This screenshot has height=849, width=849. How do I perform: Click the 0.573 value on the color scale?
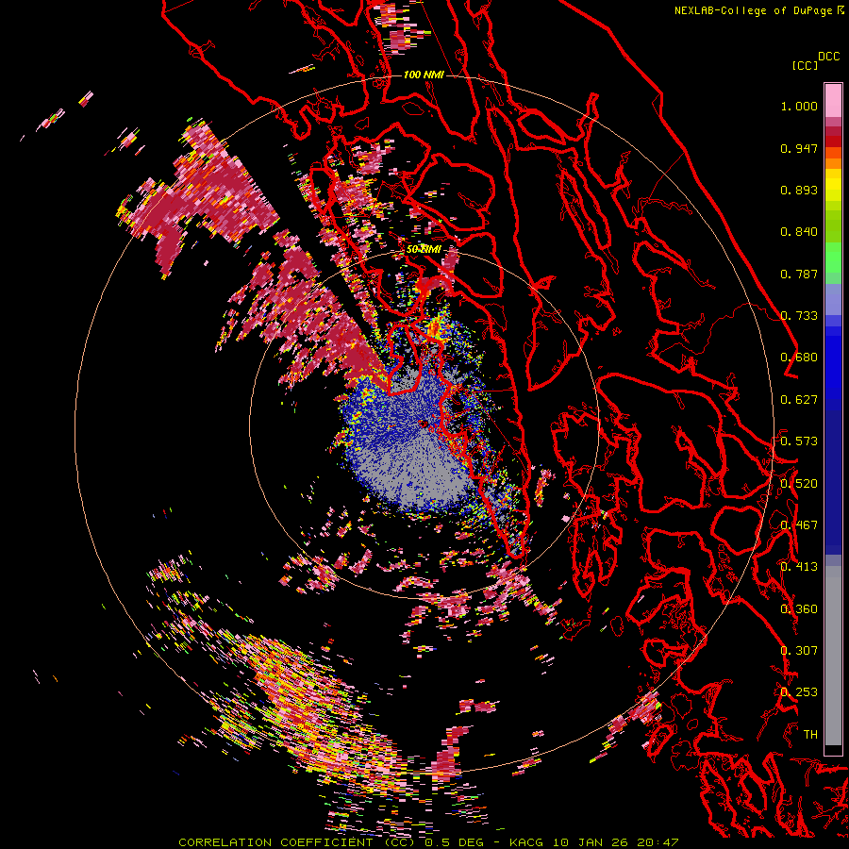pyautogui.click(x=799, y=441)
